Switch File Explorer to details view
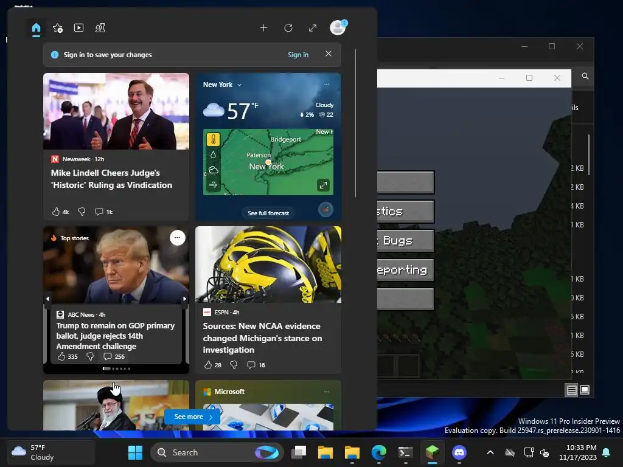Image resolution: width=623 pixels, height=467 pixels. [572, 390]
